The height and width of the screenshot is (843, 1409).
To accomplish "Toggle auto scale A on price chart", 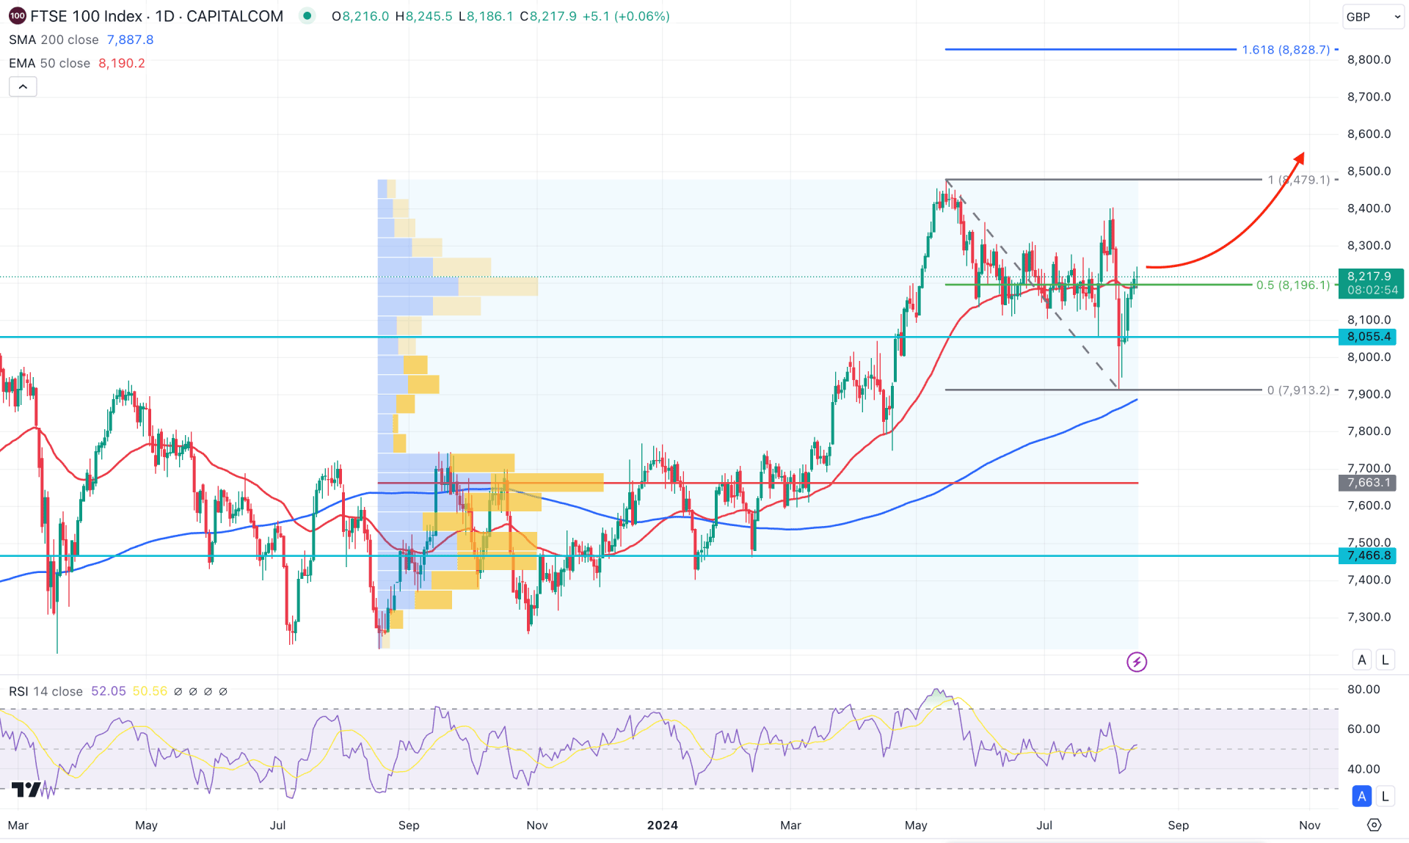I will (1362, 660).
